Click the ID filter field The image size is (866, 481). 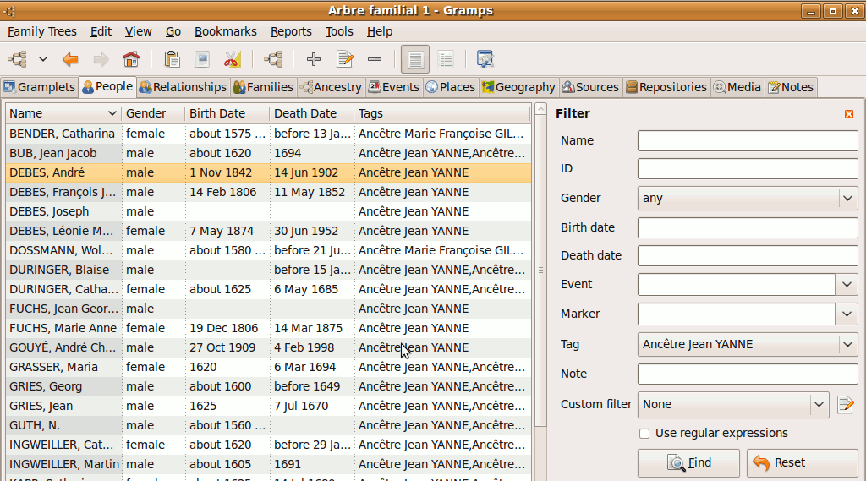point(748,168)
